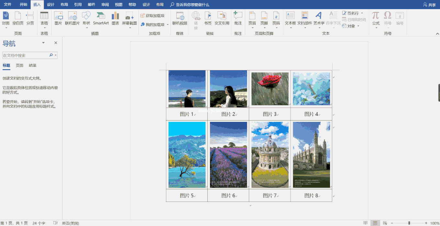The width and height of the screenshot is (440, 226).
Task: Open the shapes (形状) gallery
Action: (86, 20)
